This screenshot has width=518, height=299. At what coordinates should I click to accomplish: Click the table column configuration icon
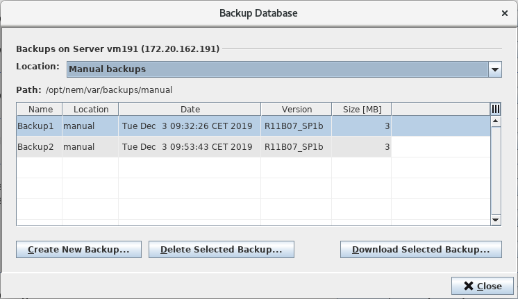point(496,109)
